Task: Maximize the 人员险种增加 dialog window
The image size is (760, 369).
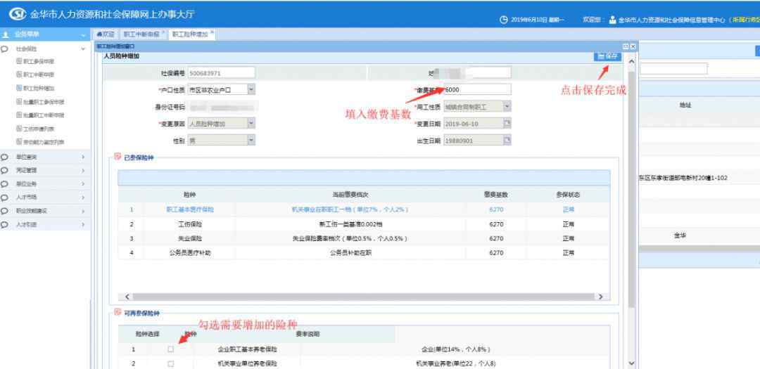Action: tap(625, 46)
